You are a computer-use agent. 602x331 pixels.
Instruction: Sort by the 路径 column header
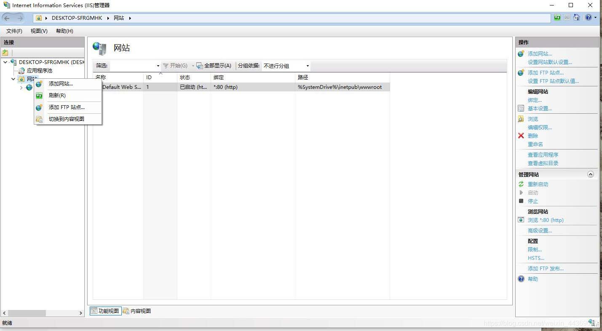coord(342,77)
